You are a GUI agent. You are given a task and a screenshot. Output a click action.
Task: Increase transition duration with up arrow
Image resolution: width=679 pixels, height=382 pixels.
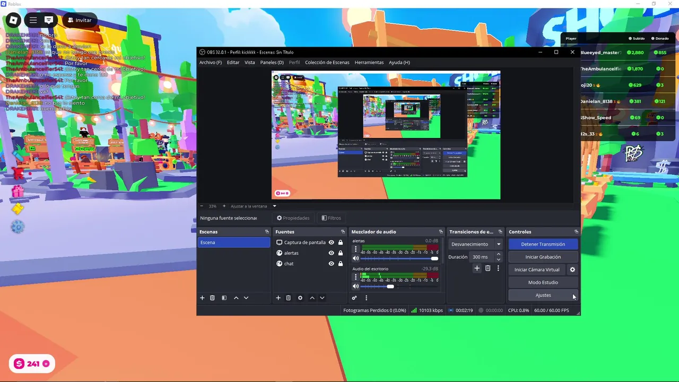(498, 255)
